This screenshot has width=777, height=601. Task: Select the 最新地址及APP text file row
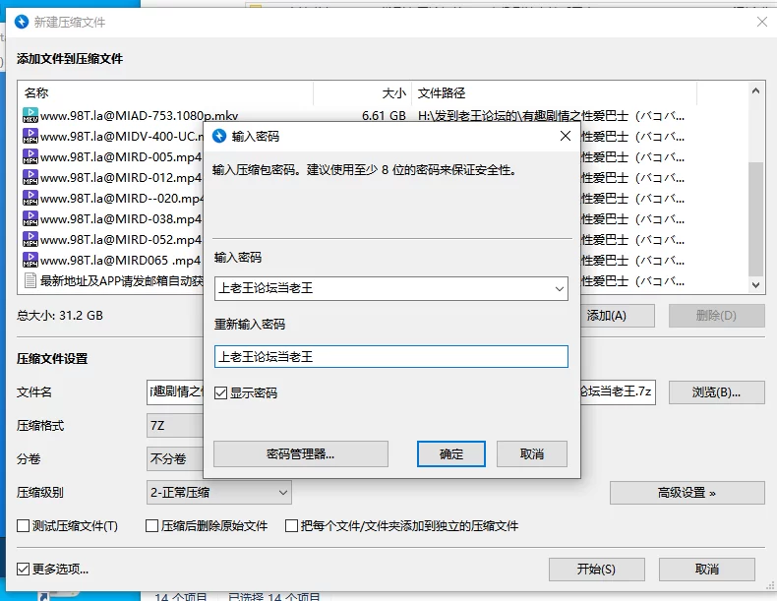click(x=121, y=281)
